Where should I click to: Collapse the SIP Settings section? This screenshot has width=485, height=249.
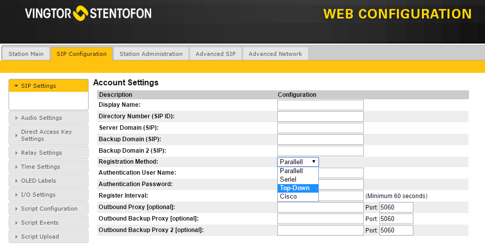(49, 86)
